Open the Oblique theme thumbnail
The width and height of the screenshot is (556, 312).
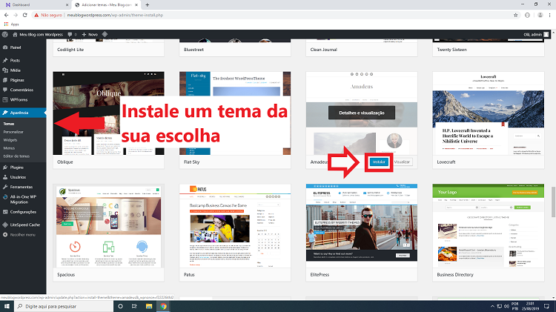click(x=108, y=113)
